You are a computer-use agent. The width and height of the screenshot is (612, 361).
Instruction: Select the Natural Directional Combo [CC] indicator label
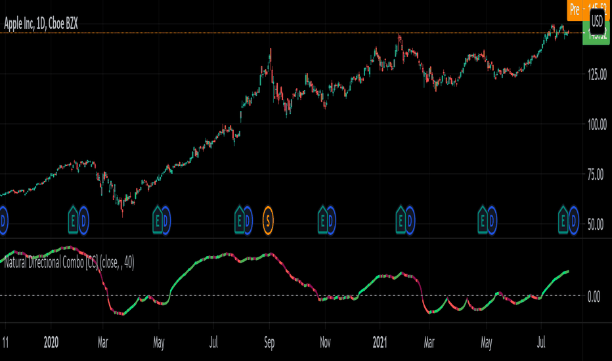click(x=69, y=263)
